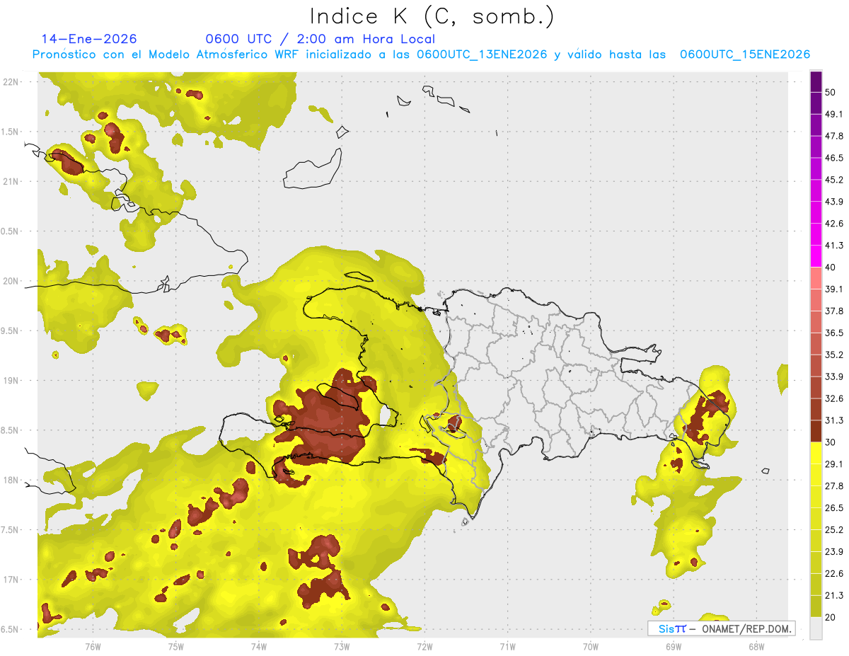The image size is (849, 656).
Task: Click colorbar value '26.5'
Action: pyautogui.click(x=834, y=508)
